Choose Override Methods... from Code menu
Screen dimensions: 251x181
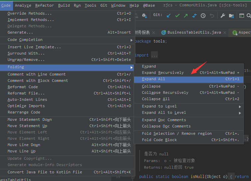click(67, 13)
